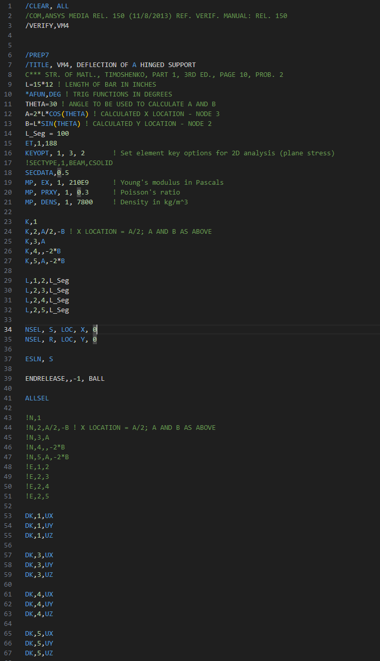The width and height of the screenshot is (380, 661).
Task: Click line number 1 in the gutter
Action: [x=10, y=6]
